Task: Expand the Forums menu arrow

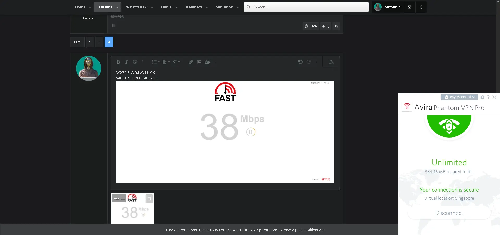Action: tap(118, 7)
